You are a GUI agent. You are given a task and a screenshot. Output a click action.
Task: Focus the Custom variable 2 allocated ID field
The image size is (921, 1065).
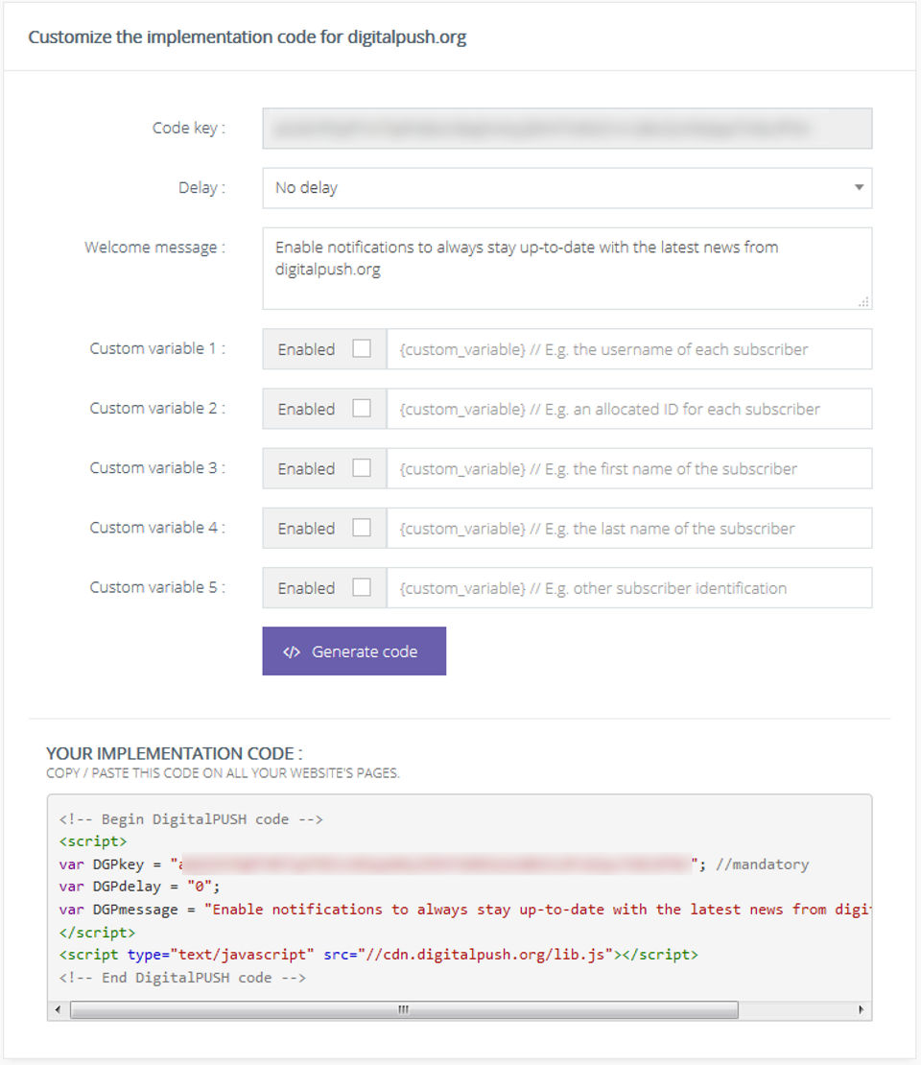pos(628,409)
